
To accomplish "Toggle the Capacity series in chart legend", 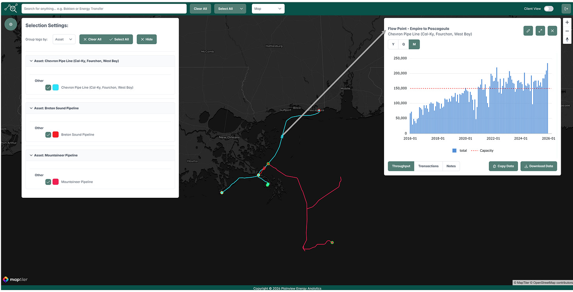I will click(x=482, y=151).
